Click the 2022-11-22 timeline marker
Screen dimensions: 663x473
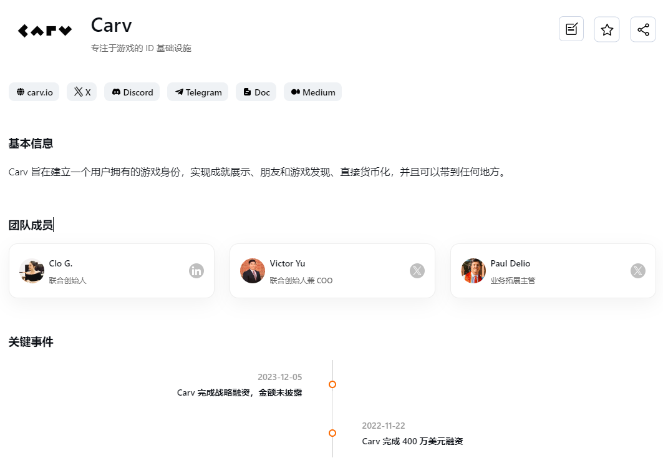[332, 433]
